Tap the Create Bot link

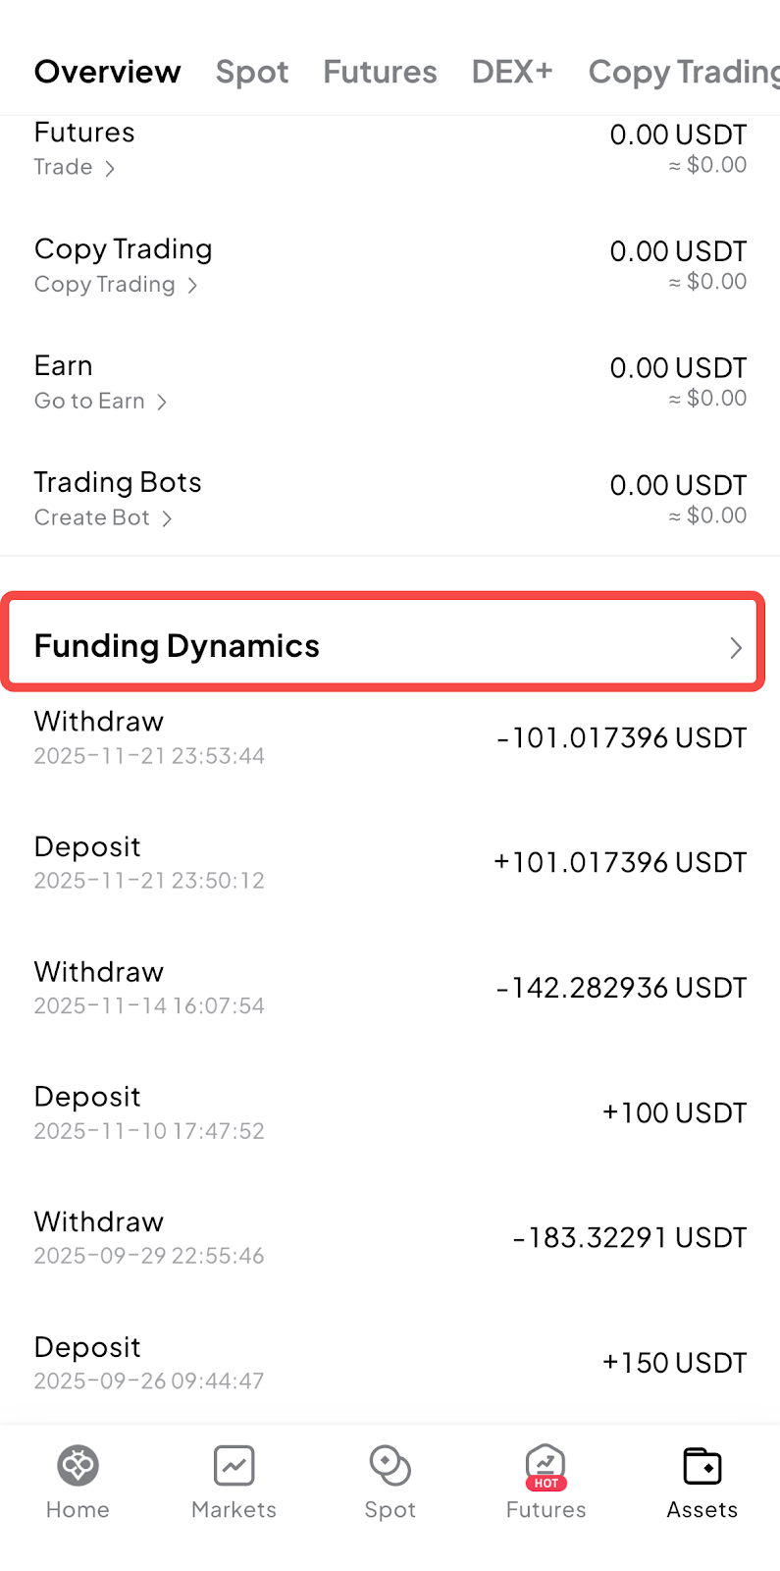[x=92, y=518]
